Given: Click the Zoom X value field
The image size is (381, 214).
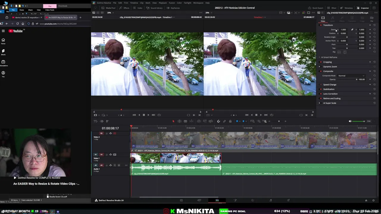Looking at the screenshot, I should [344, 30].
